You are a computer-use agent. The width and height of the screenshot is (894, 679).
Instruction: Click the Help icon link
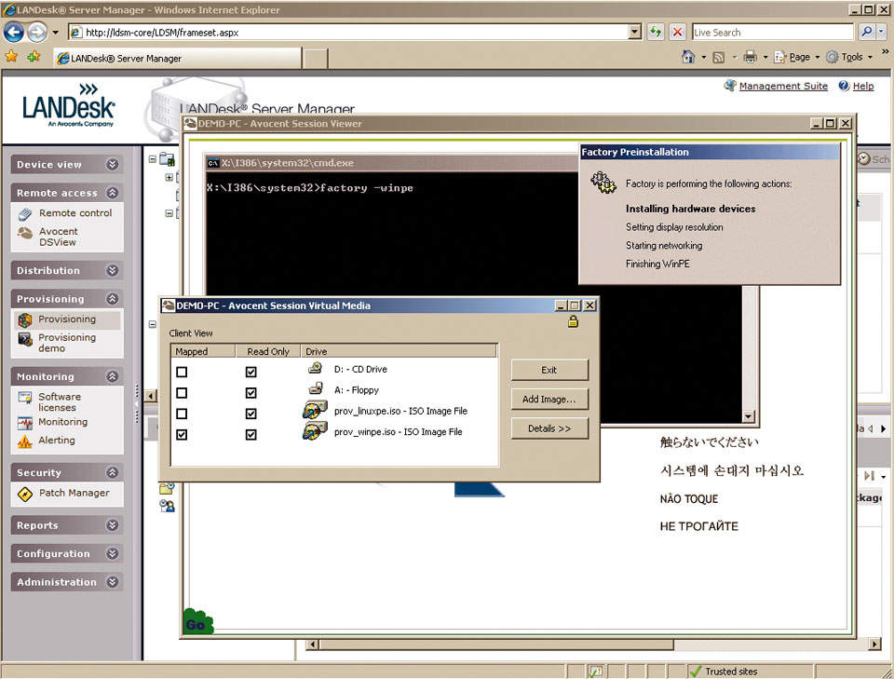coord(844,86)
